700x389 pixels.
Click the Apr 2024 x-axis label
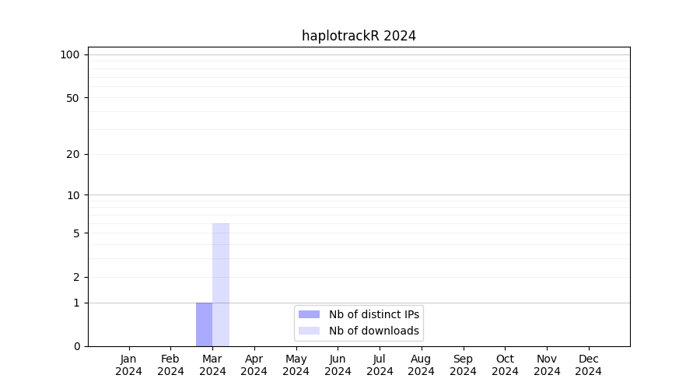pos(254,365)
